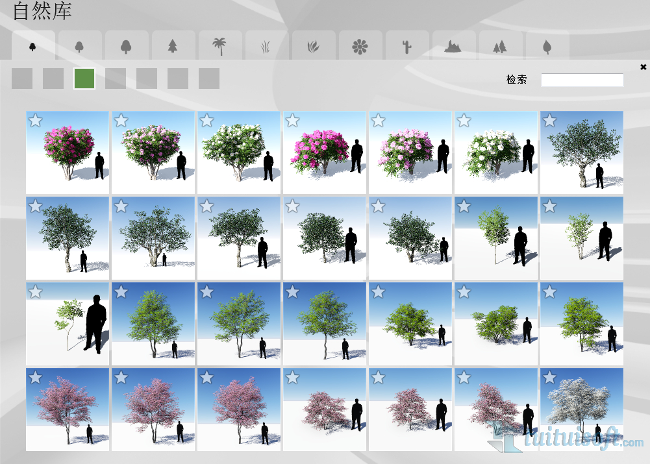
Task: Select the leaf category tab
Action: [547, 46]
